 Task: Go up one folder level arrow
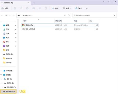(x=14, y=15)
